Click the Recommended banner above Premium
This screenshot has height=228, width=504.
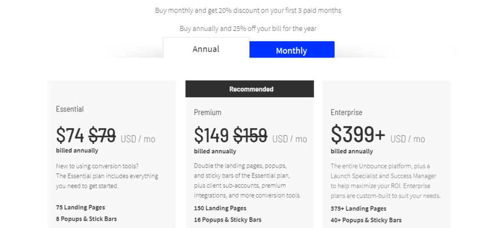250,89
